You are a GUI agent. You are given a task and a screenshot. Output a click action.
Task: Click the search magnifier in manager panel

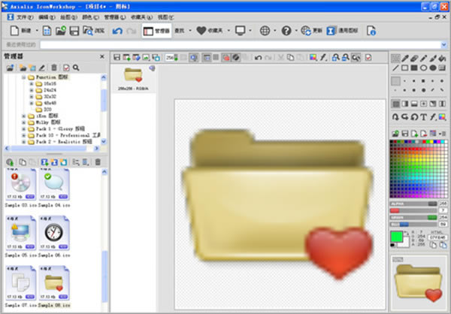pyautogui.click(x=76, y=68)
